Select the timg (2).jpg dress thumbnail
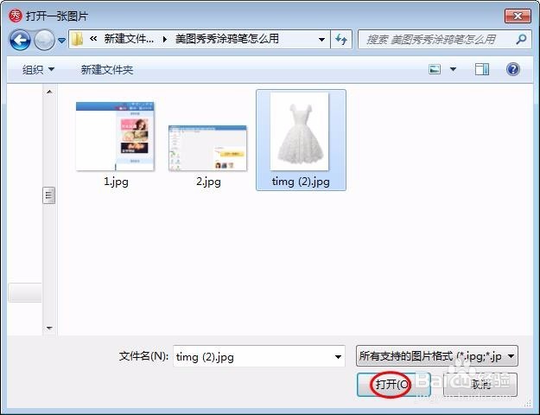This screenshot has height=415, width=540. (299, 131)
